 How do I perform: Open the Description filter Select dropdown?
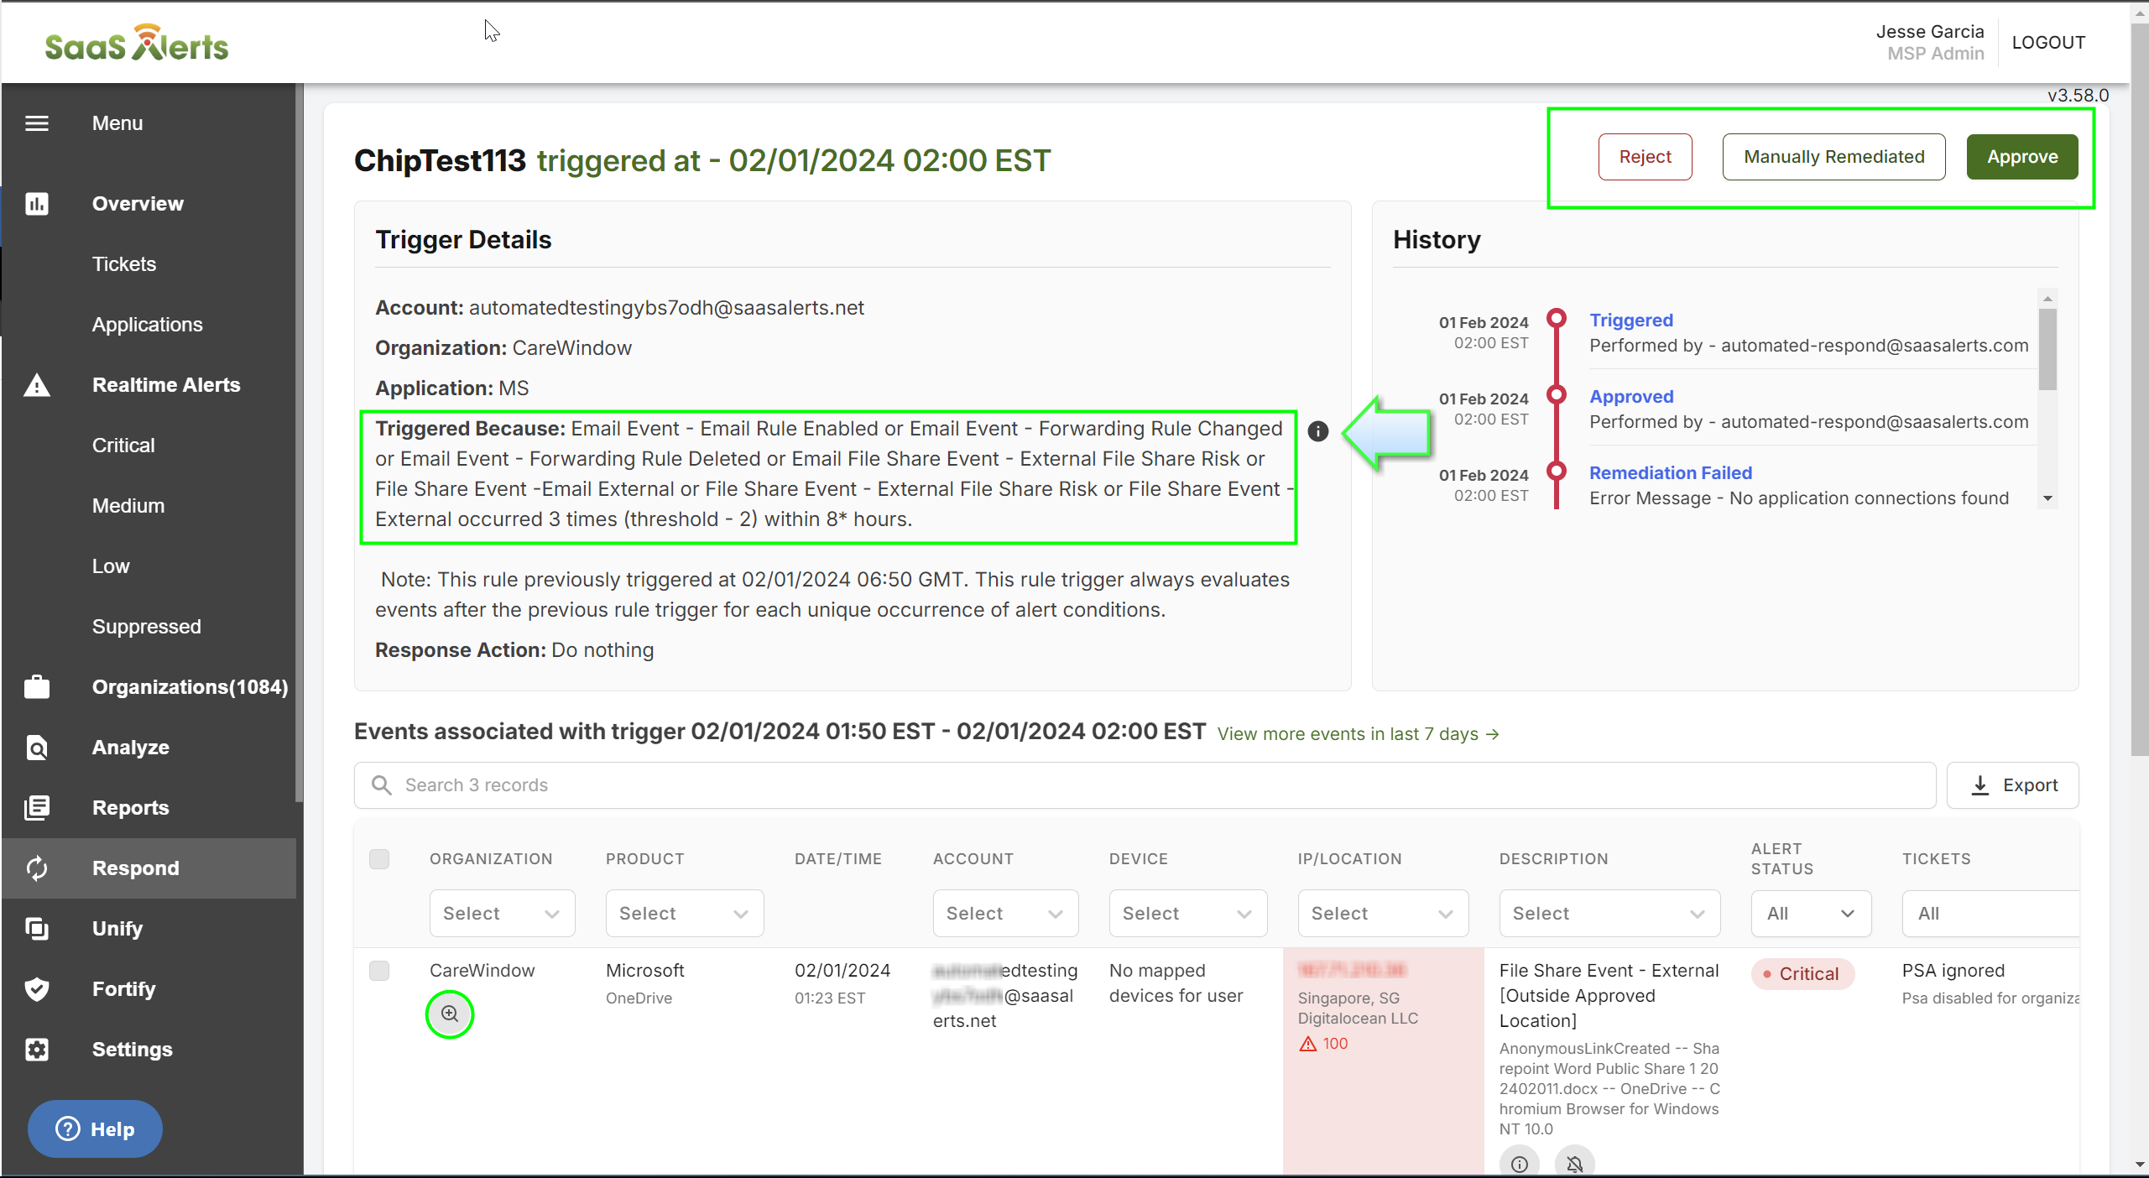point(1609,913)
